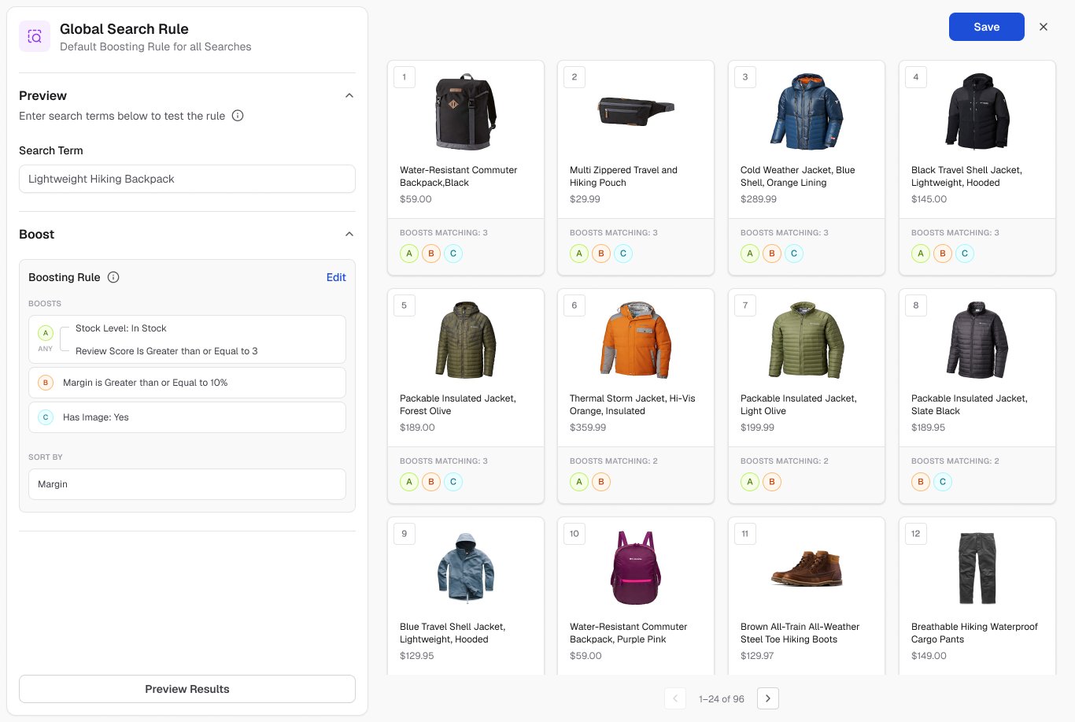Select the Has Image: Yes boost row

click(x=187, y=417)
